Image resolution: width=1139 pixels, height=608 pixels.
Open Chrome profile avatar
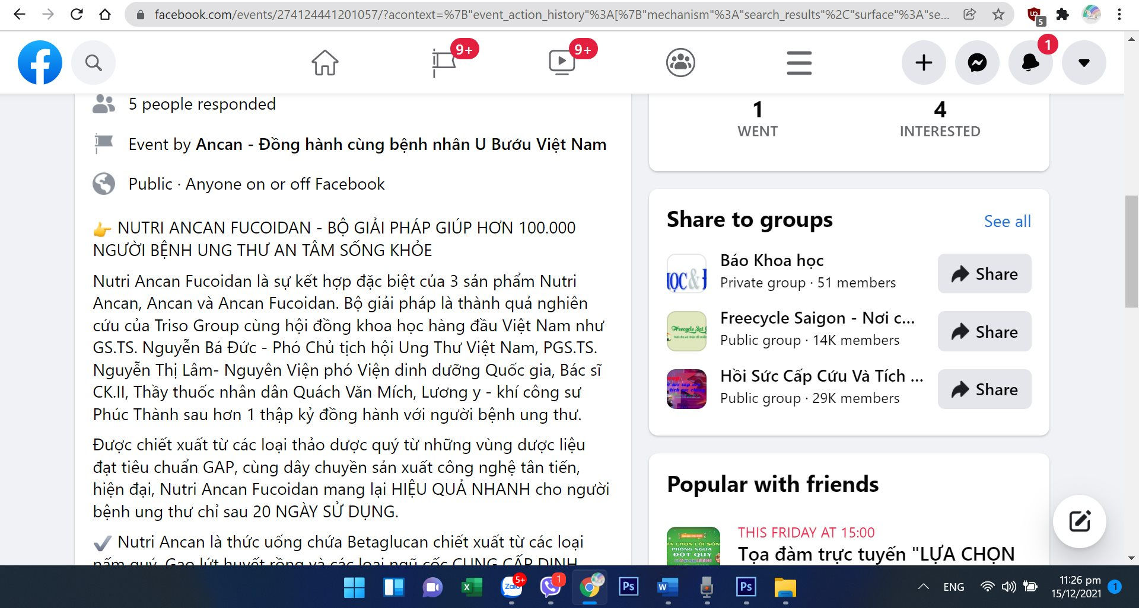point(1091,14)
